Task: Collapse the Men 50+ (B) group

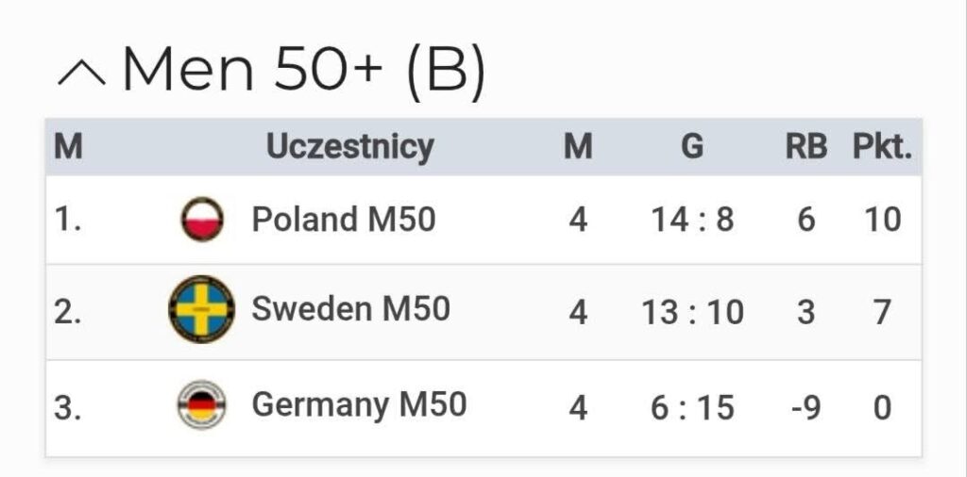Action: [x=81, y=73]
